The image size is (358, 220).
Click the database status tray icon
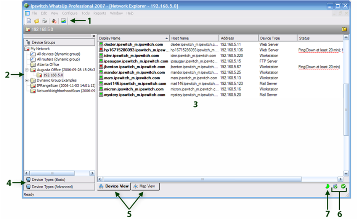click(335, 186)
